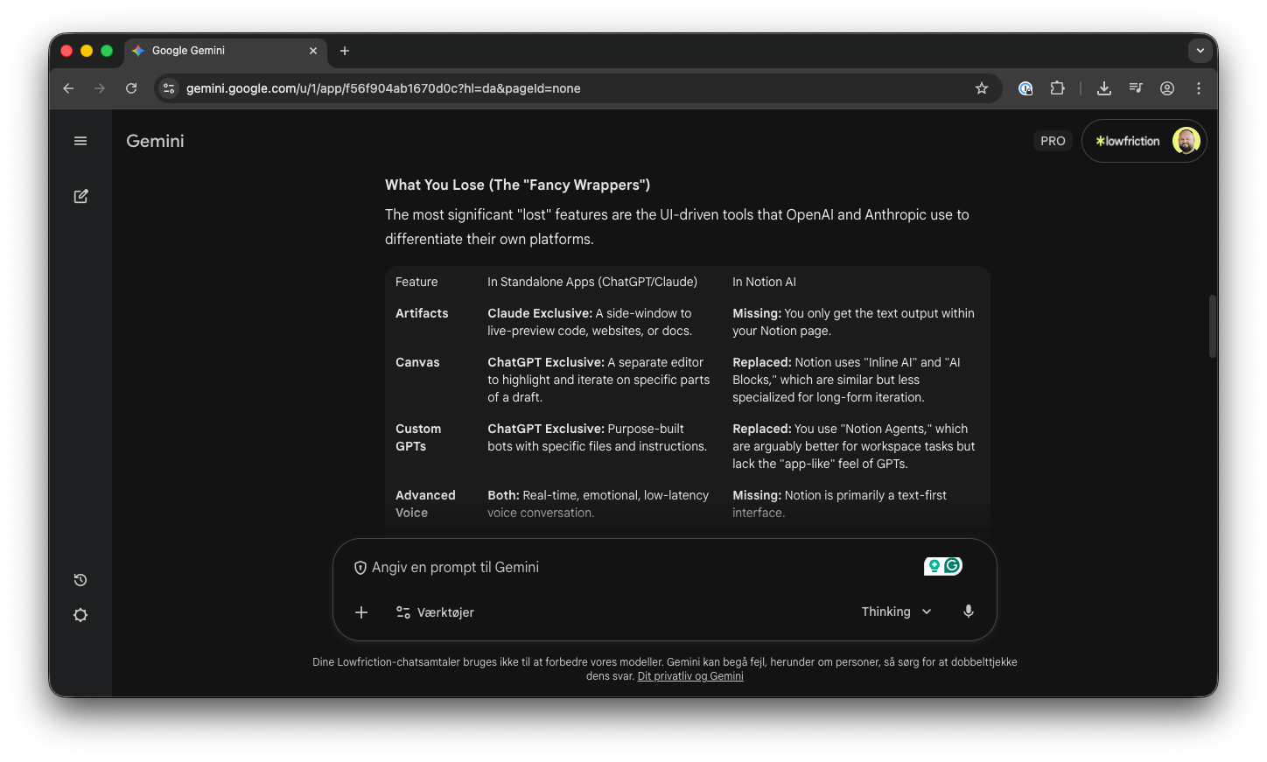The image size is (1267, 762).
Task: Expand the Thinking model selector dropdown
Action: tap(897, 612)
